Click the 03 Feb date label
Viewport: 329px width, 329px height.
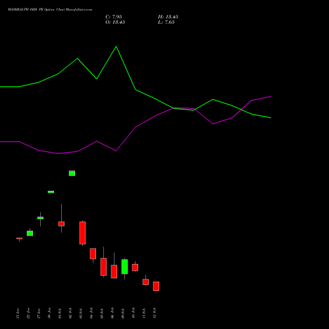click(x=81, y=313)
